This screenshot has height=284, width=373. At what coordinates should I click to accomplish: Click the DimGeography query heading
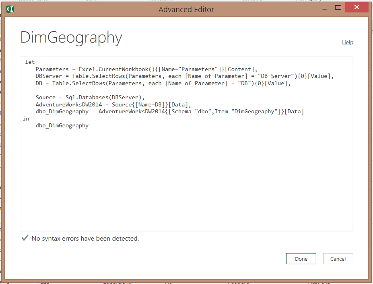(x=71, y=38)
